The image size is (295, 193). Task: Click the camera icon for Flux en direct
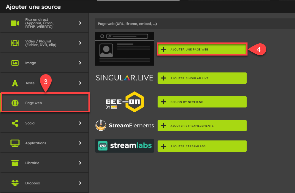tap(15, 23)
